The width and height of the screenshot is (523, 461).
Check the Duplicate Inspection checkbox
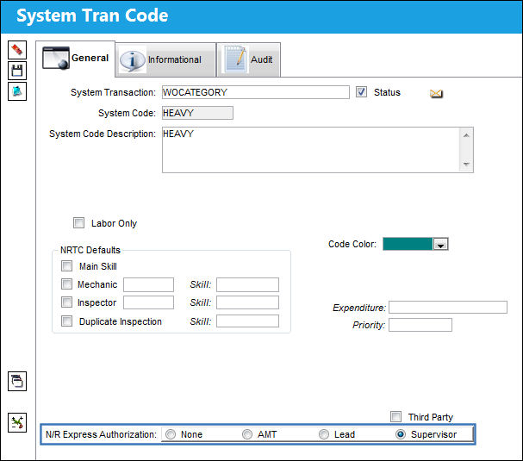tap(66, 321)
